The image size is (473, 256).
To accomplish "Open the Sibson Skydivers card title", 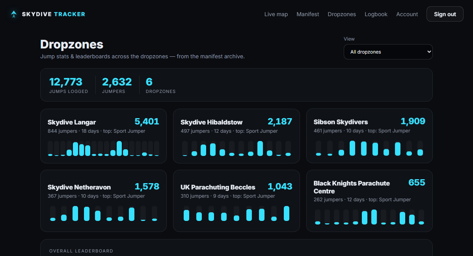I will click(x=341, y=122).
